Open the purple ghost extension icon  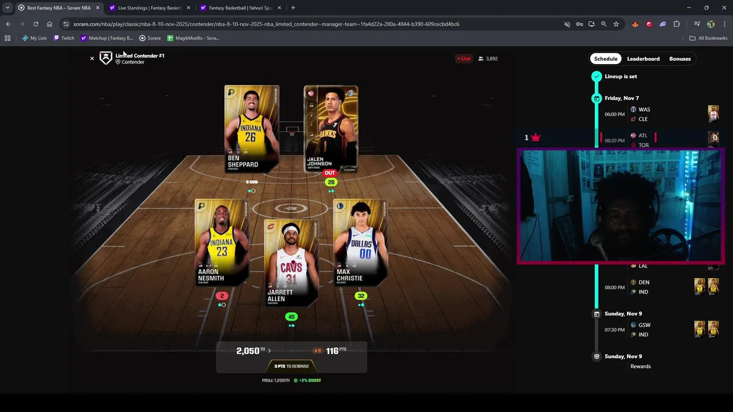663,24
